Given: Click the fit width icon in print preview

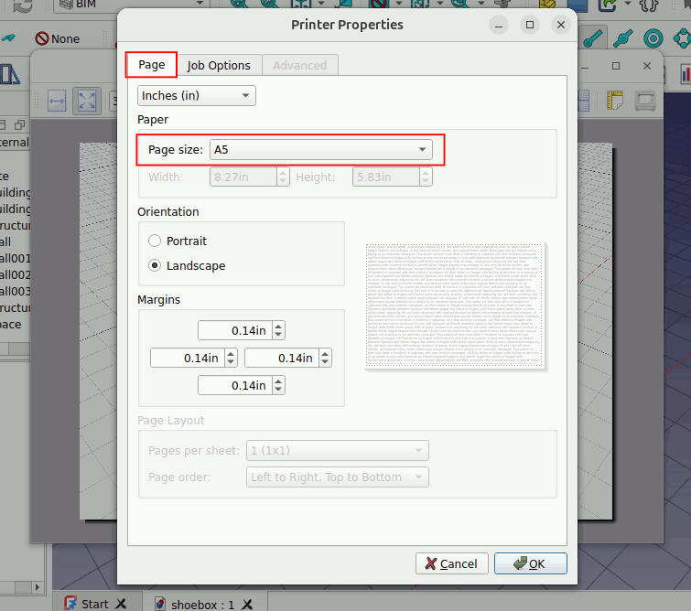Looking at the screenshot, I should 56,101.
